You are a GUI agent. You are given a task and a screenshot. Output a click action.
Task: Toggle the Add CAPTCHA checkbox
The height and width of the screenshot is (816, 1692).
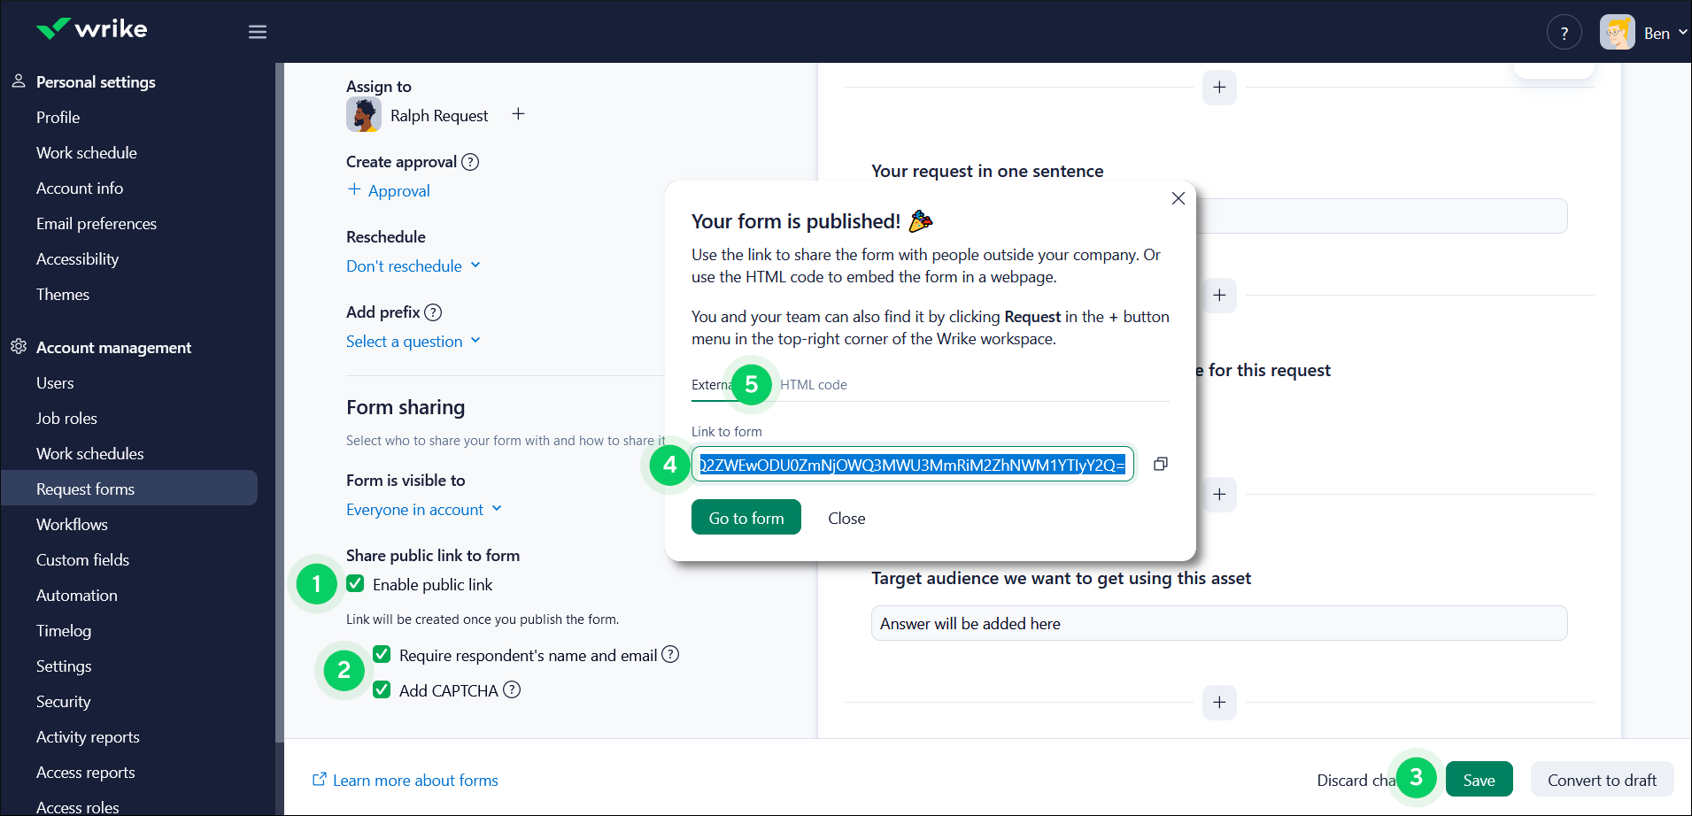382,690
